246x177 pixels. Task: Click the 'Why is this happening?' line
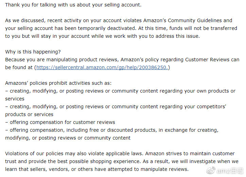[33, 52]
